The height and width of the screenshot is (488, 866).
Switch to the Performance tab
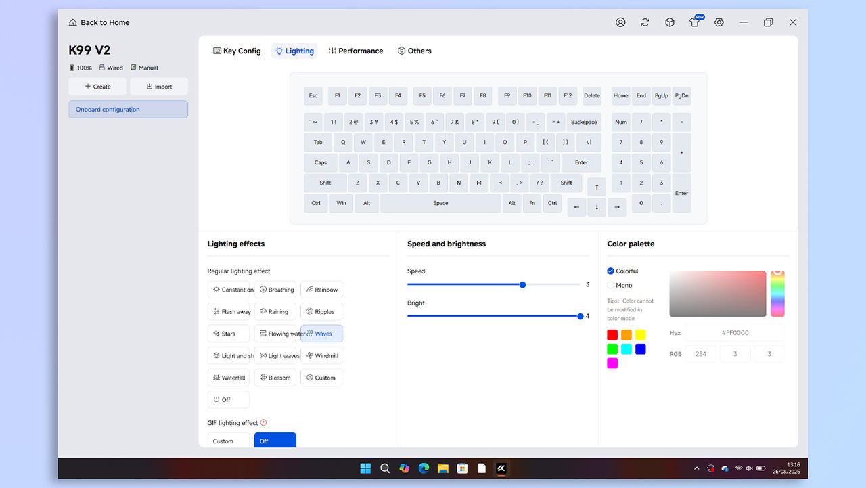[x=356, y=51]
